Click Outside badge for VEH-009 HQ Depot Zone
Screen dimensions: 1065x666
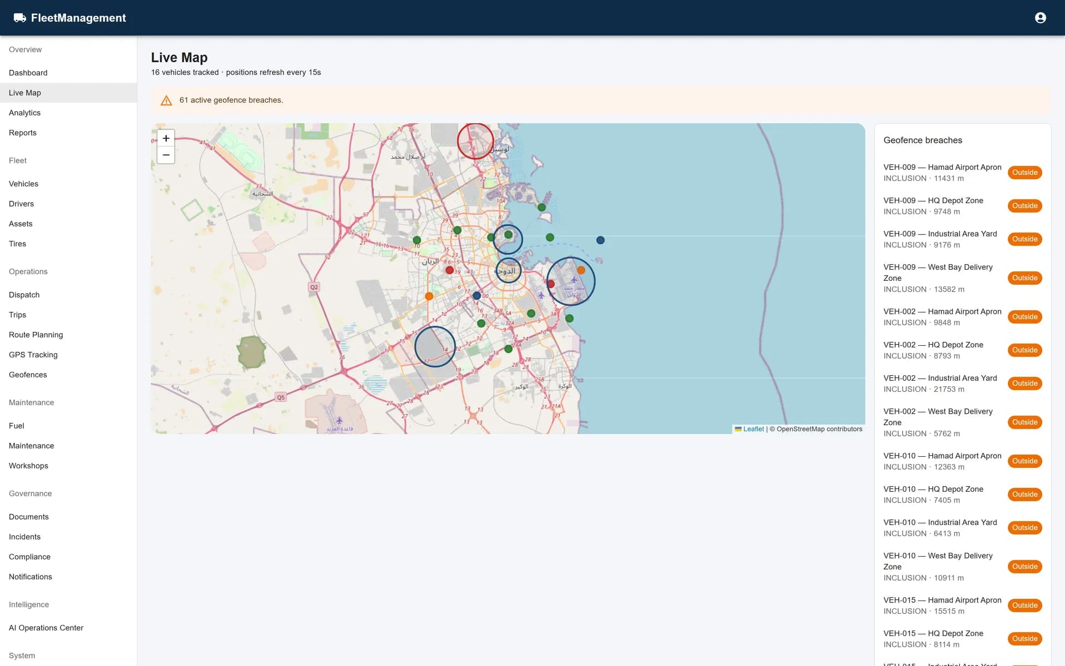click(1025, 206)
